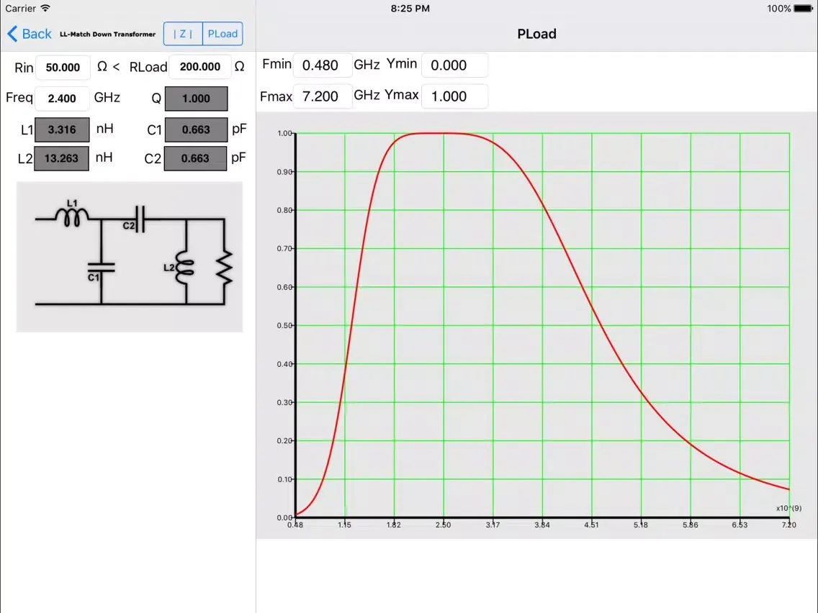The height and width of the screenshot is (613, 818).
Task: Tap the C2 value 0.663
Action: click(x=196, y=158)
